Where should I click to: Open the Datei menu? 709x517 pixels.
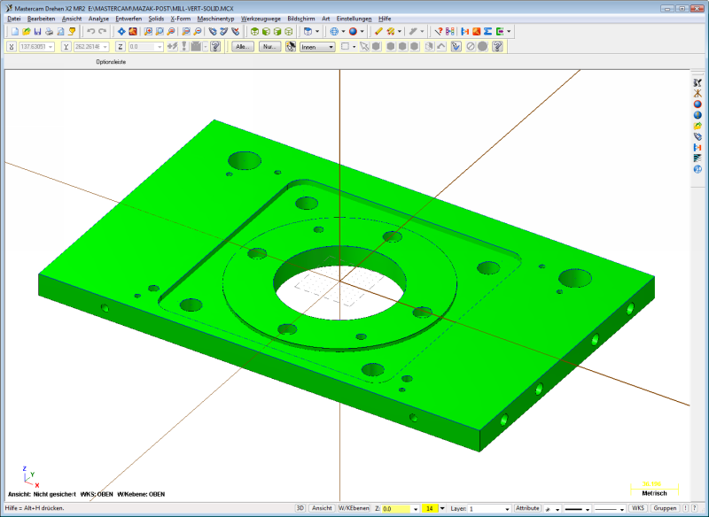click(x=13, y=19)
